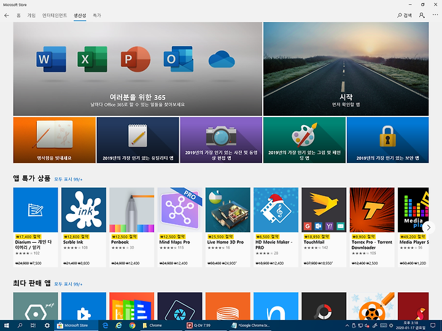Launch Internet Explorer from the taskbar
442x331 pixels.
coord(118,325)
